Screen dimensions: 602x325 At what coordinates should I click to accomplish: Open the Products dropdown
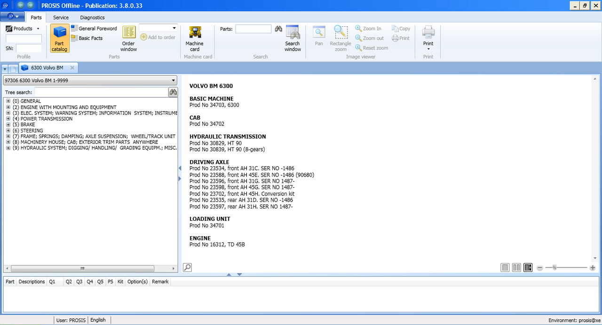(x=23, y=29)
